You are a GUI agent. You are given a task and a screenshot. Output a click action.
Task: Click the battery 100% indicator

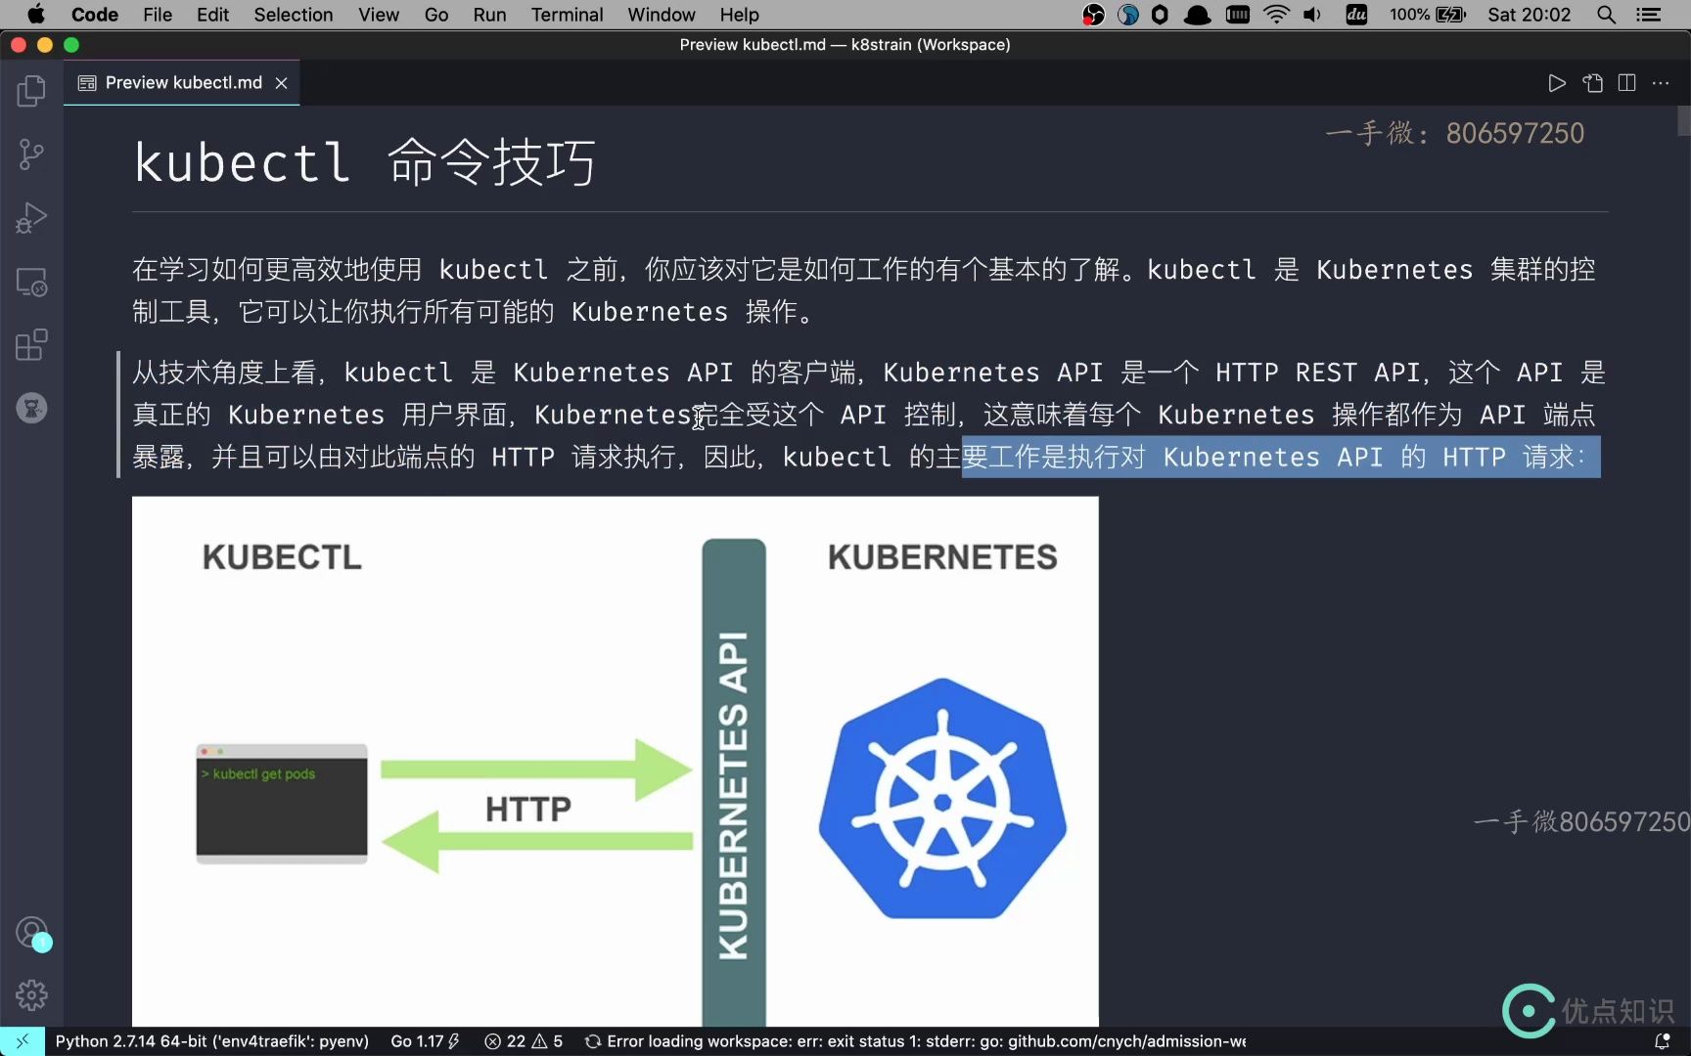pyautogui.click(x=1428, y=15)
